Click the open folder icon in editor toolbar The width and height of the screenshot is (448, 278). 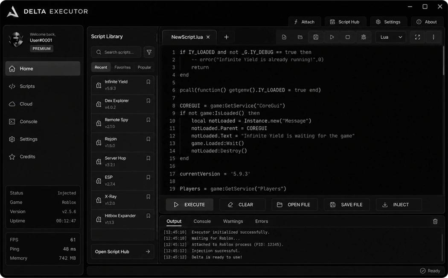pos(300,37)
